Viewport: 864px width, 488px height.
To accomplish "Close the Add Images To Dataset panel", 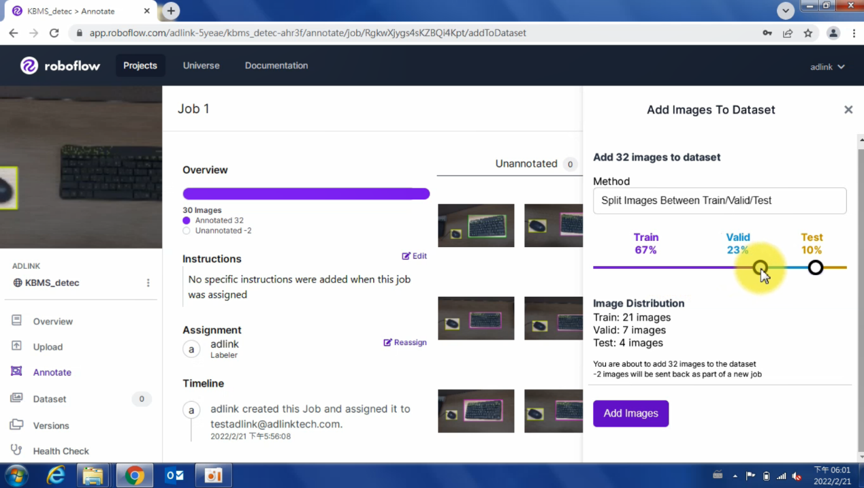I will pos(848,110).
